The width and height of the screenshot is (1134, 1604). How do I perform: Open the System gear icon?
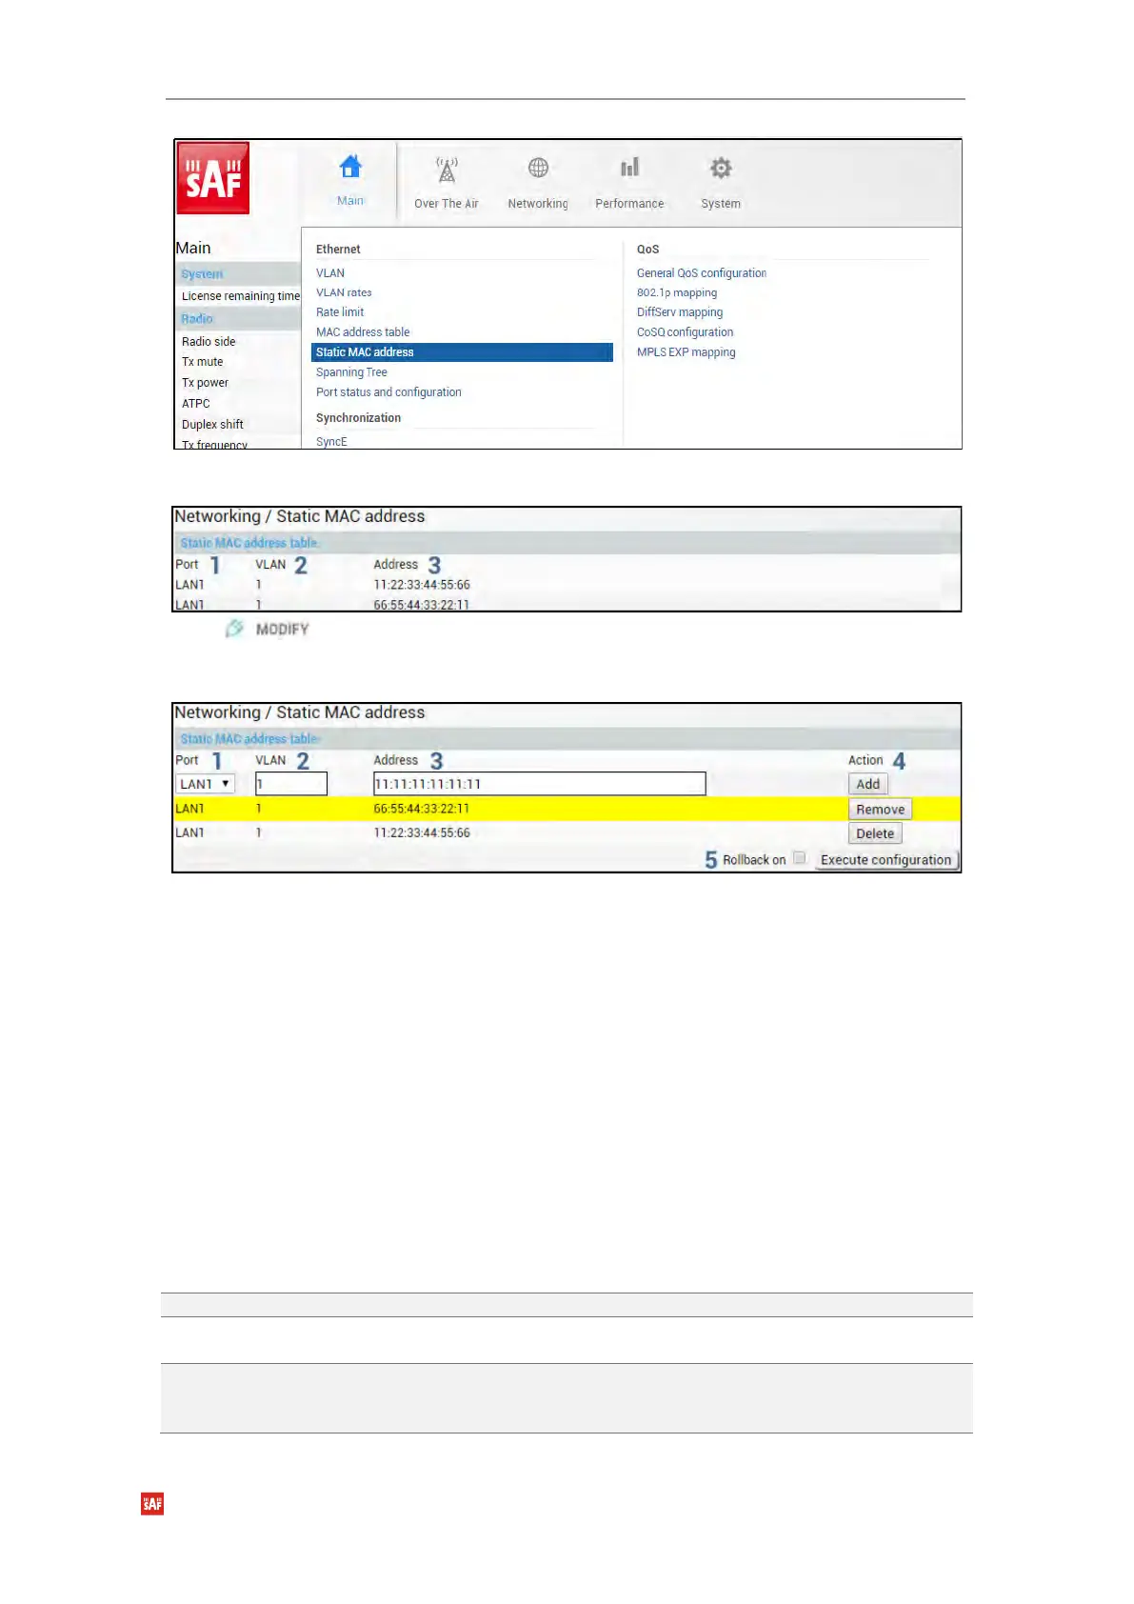click(721, 168)
